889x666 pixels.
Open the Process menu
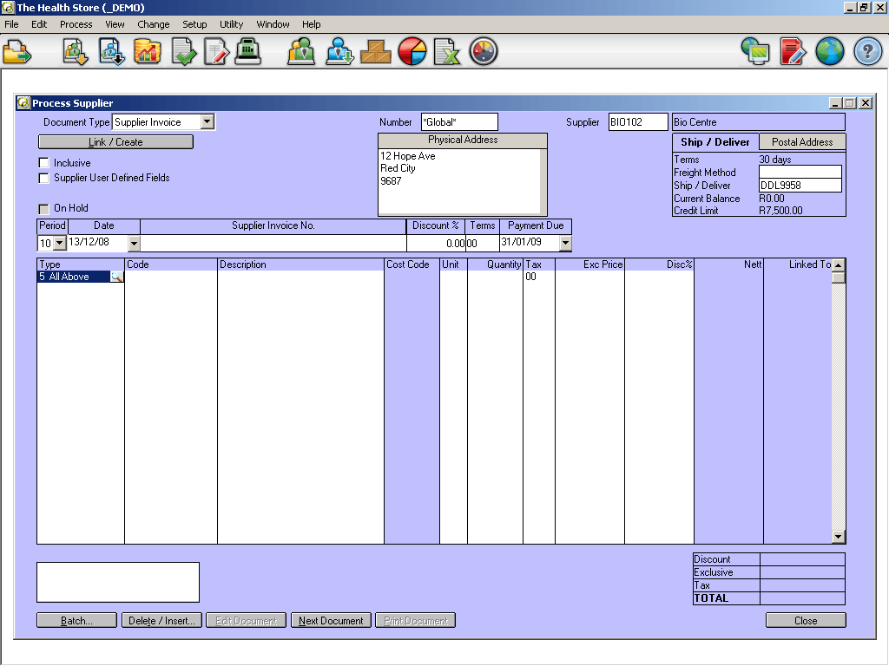76,24
